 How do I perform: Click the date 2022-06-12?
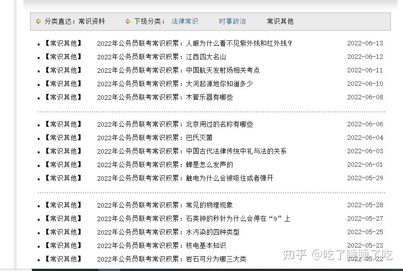coord(365,57)
